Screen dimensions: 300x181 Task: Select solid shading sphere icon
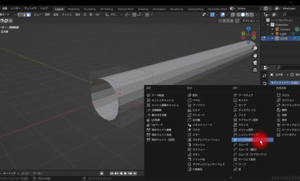(243, 15)
